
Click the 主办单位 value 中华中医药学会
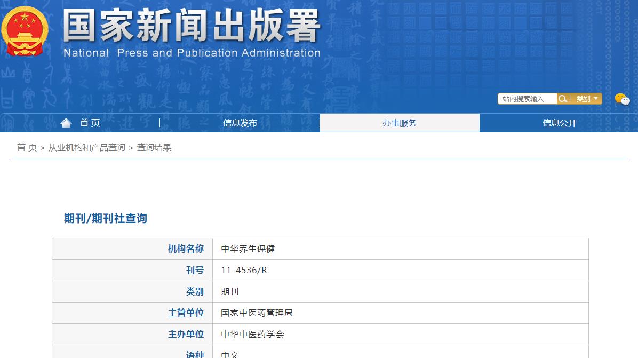tap(251, 334)
